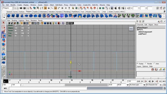Image resolution: width=167 pixels, height=94 pixels.
Task: Click the FRONT view cube
Action: (x=131, y=29)
